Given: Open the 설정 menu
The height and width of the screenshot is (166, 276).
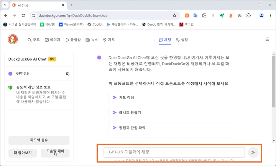Looking at the screenshot, I should [182, 40].
